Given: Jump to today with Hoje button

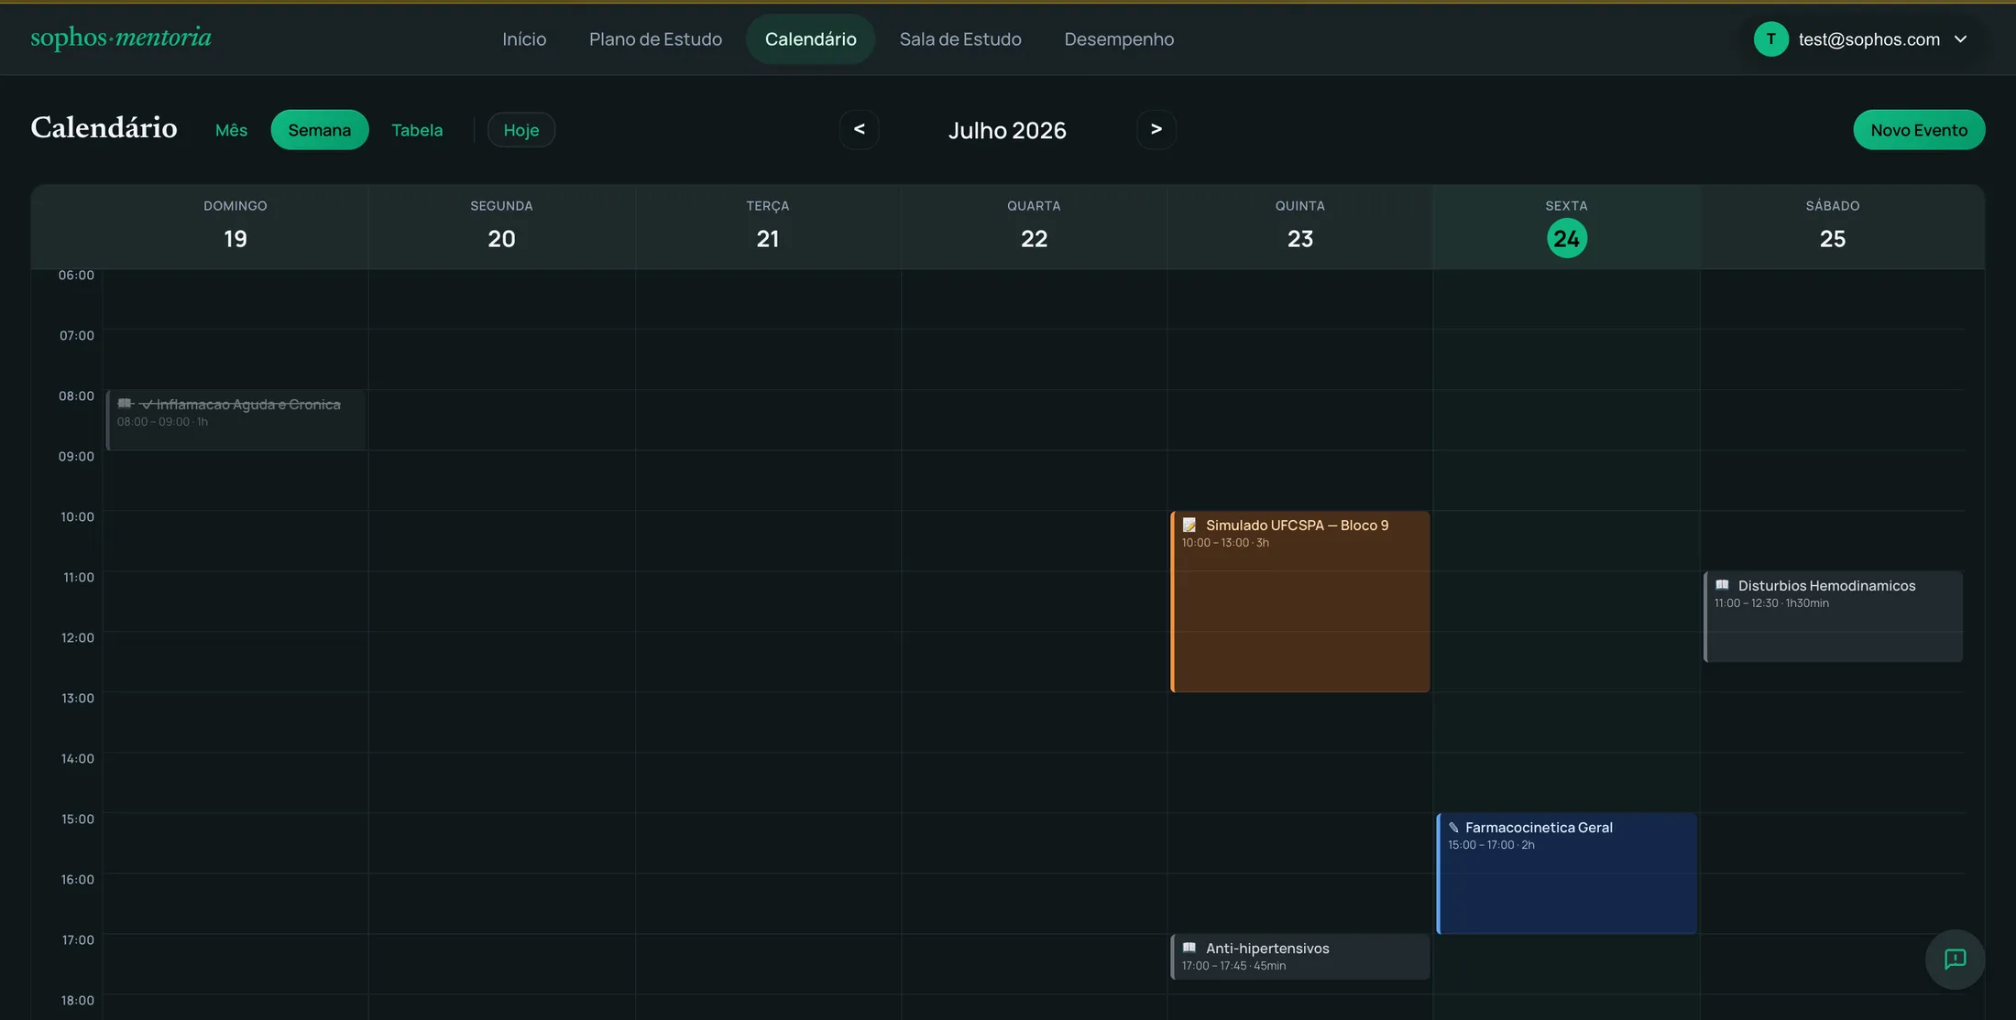Looking at the screenshot, I should 520,130.
